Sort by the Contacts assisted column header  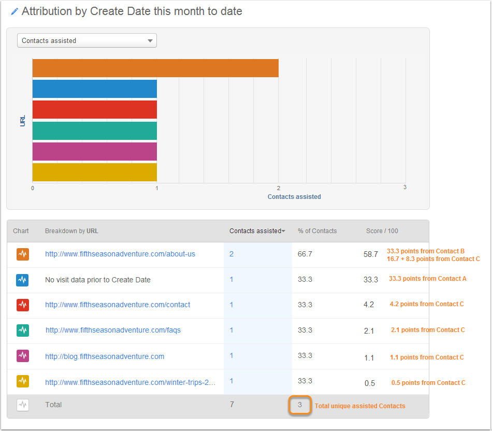coord(257,231)
